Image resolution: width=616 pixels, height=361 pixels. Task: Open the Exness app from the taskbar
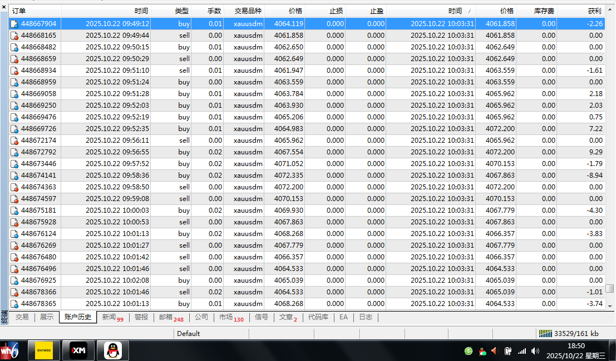pos(44,350)
